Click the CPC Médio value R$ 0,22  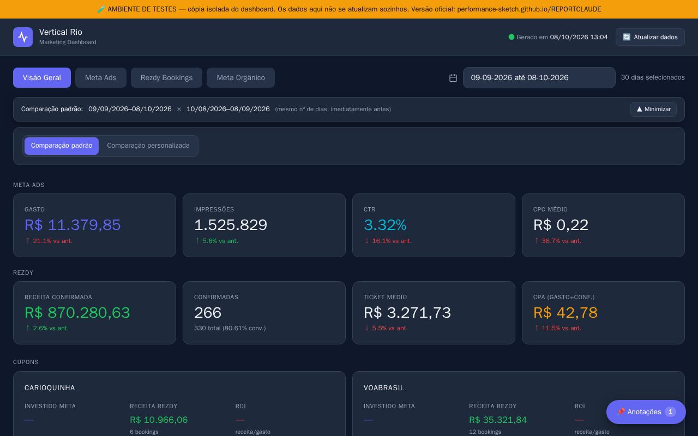[561, 225]
